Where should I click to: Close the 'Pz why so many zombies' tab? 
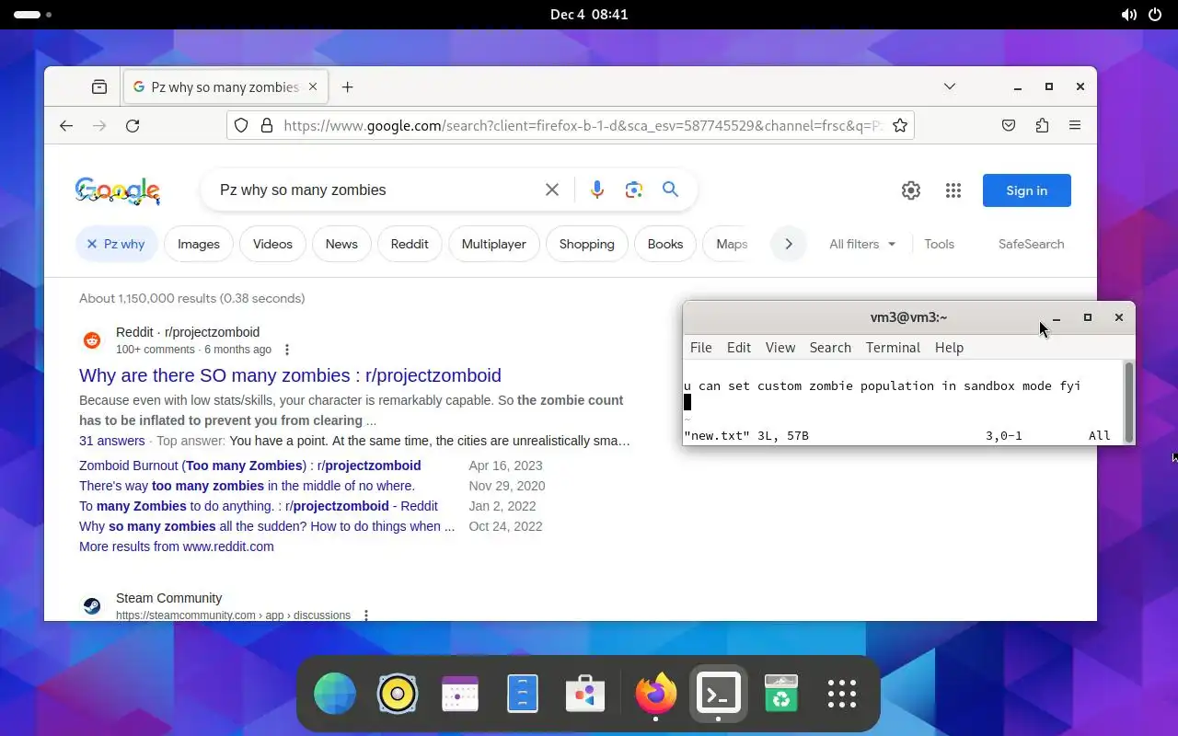pos(313,87)
